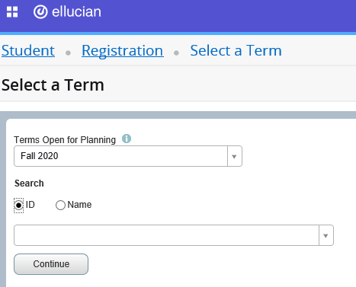Open the search field dropdown arrow

326,235
